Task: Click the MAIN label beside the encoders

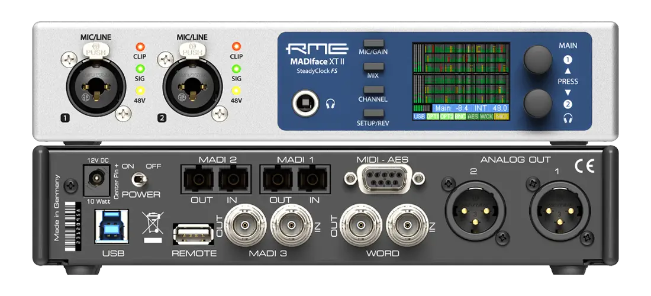Action: point(568,46)
